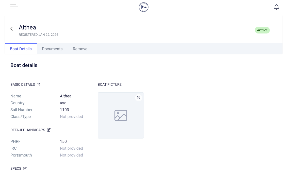Screen dimensions: 283x173
Task: Click the yacht club logo
Action: pos(143,7)
